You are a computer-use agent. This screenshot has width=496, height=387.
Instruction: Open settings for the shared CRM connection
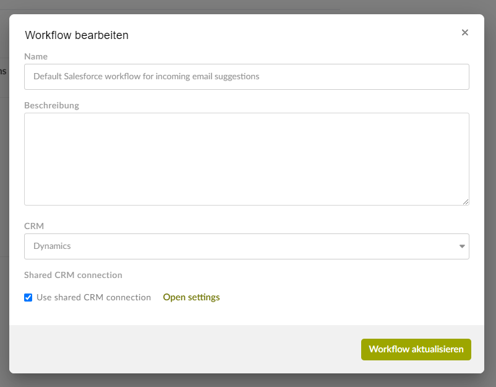pyautogui.click(x=191, y=297)
